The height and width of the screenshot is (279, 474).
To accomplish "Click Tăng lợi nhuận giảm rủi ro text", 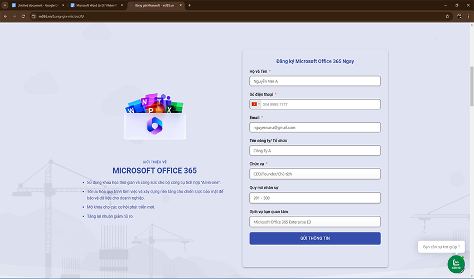I will coord(110,217).
